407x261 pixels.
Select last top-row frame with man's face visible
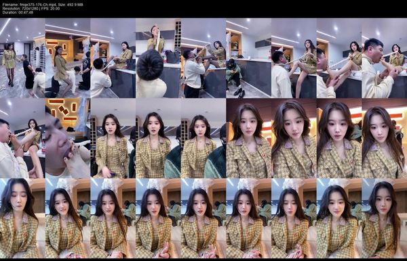tap(384, 58)
